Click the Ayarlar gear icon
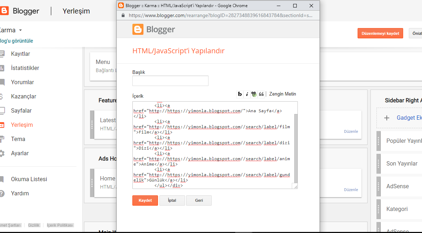Screen dimensions: 422x233 tap(2, 153)
